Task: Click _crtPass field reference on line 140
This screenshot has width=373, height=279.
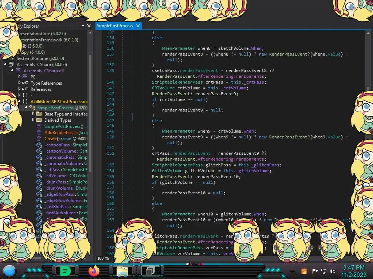Action: point(254,82)
